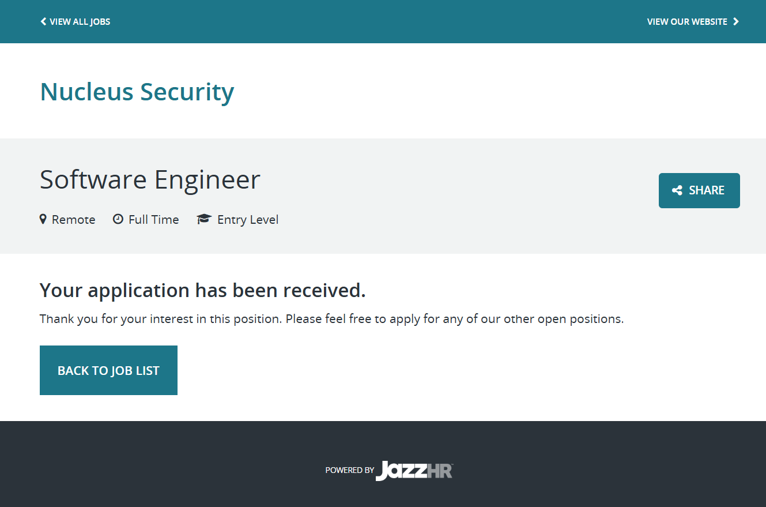Click the HR portion of JazzHR logo
The height and width of the screenshot is (507, 766).
pos(440,471)
